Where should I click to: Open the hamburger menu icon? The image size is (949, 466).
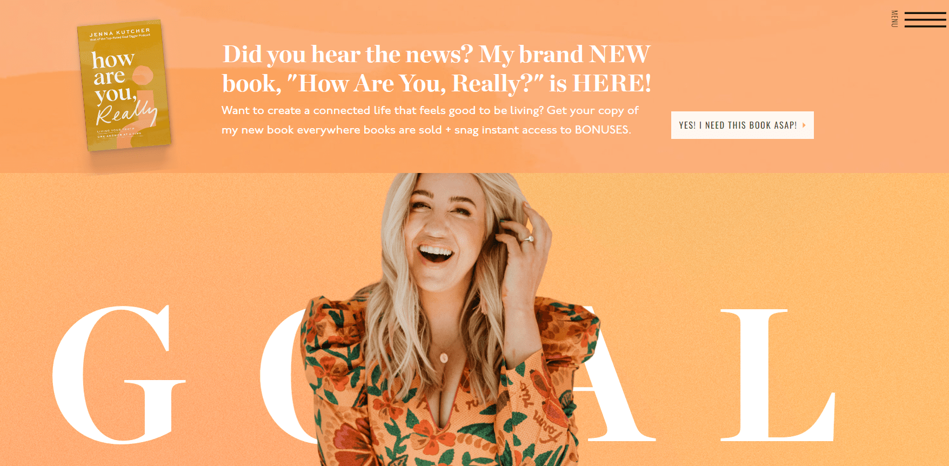pyautogui.click(x=925, y=19)
